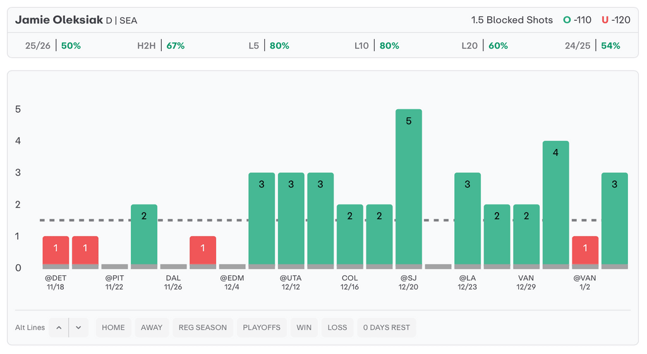Filter games by LOSS
Image resolution: width=647 pixels, height=354 pixels.
point(337,327)
